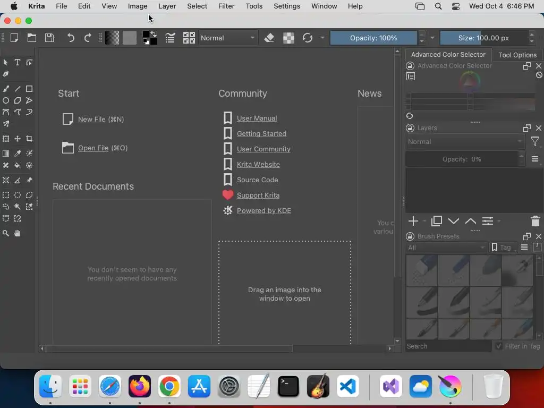
Task: Open the All tag filter dropdown in Brush Presets
Action: [446, 248]
